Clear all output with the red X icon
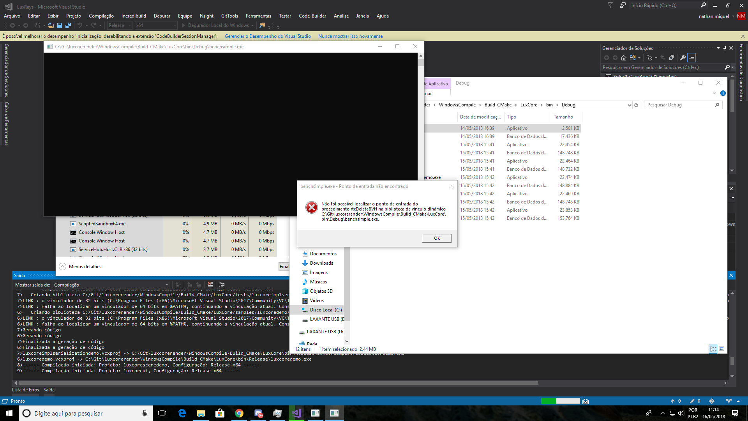 [210, 285]
